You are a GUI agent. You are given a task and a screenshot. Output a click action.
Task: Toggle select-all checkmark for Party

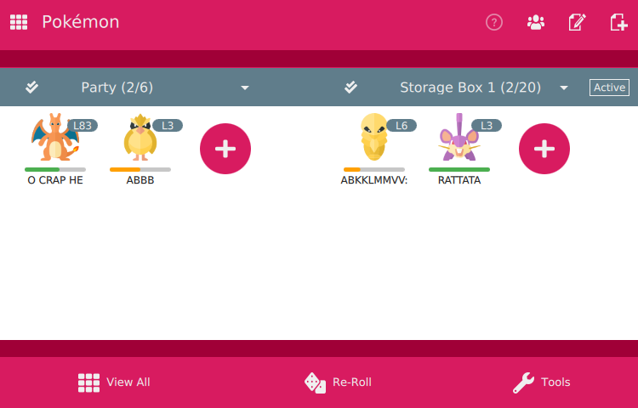tap(31, 87)
